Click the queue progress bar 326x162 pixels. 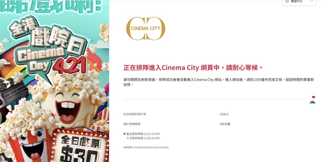(x=215, y=100)
